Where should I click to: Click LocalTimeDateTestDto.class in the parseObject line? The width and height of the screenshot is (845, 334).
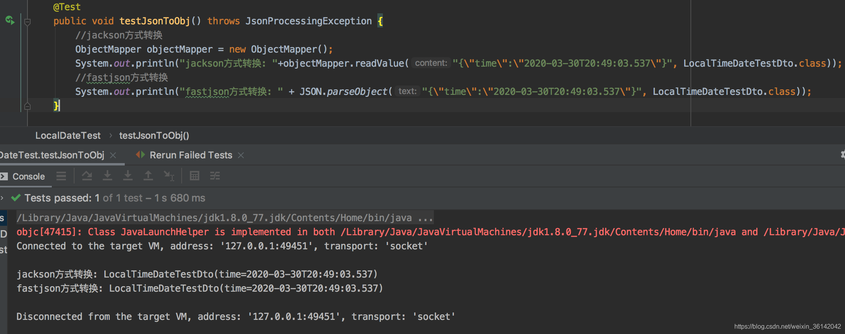coord(724,92)
